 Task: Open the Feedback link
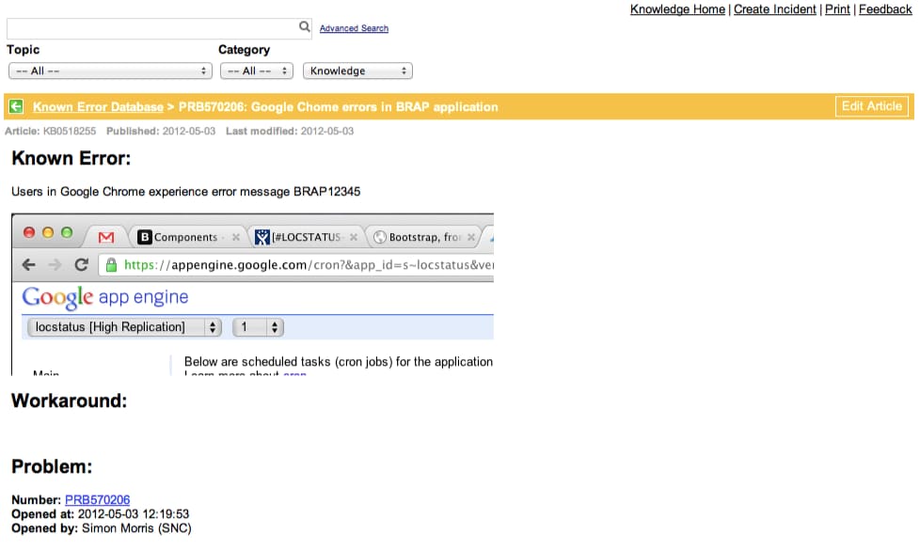pyautogui.click(x=885, y=9)
